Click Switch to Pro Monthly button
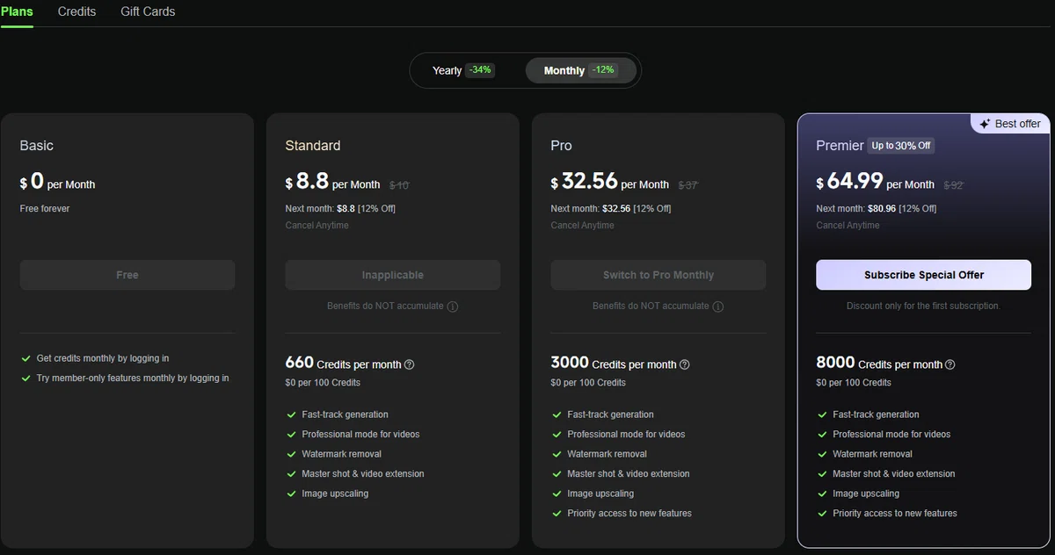Screen dimensions: 1055x555 (658, 275)
